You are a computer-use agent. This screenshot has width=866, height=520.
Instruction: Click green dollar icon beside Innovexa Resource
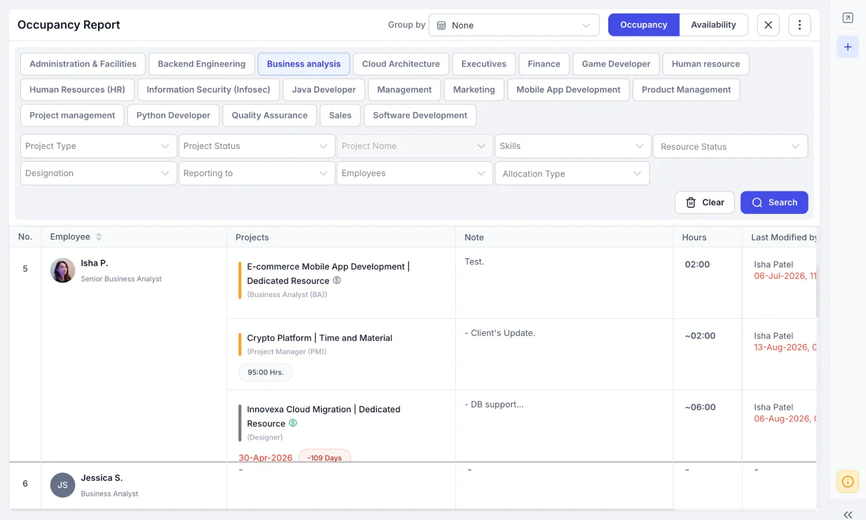tap(293, 423)
